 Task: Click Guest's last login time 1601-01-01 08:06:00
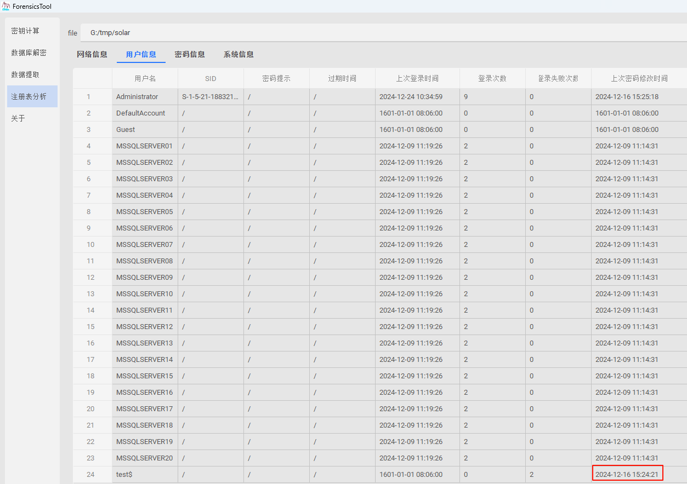click(x=417, y=130)
